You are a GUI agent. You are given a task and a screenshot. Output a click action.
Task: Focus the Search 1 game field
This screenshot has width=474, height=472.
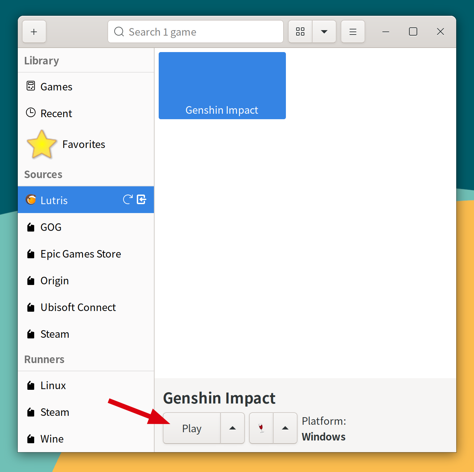[196, 32]
